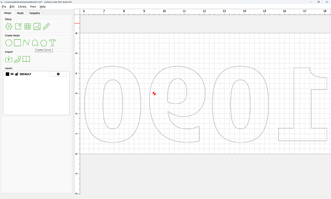Select the Create Rectangle tool
This screenshot has width=331, height=199.
coord(17,43)
